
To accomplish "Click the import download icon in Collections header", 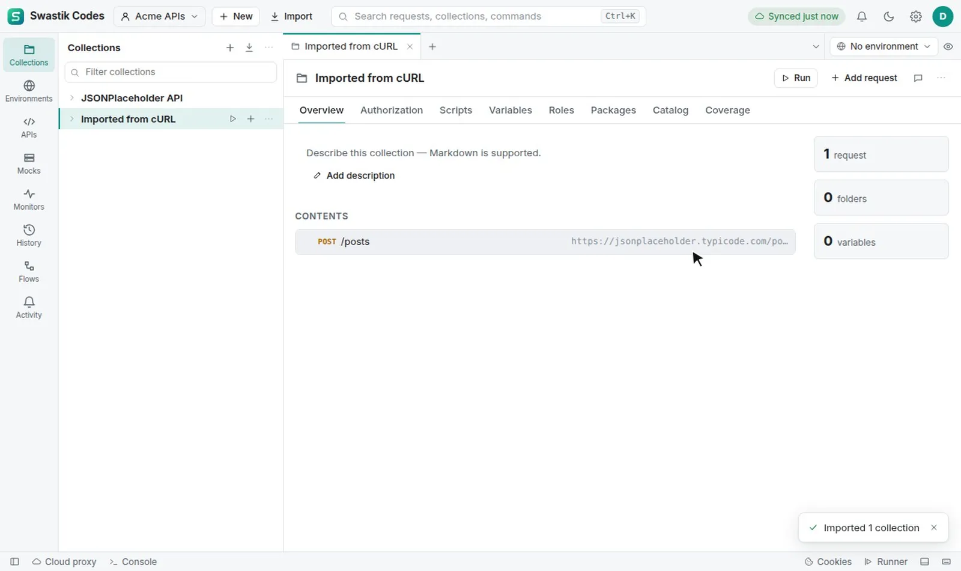I will click(x=249, y=47).
